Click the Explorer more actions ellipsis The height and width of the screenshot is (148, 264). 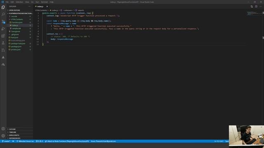[x=29, y=7]
